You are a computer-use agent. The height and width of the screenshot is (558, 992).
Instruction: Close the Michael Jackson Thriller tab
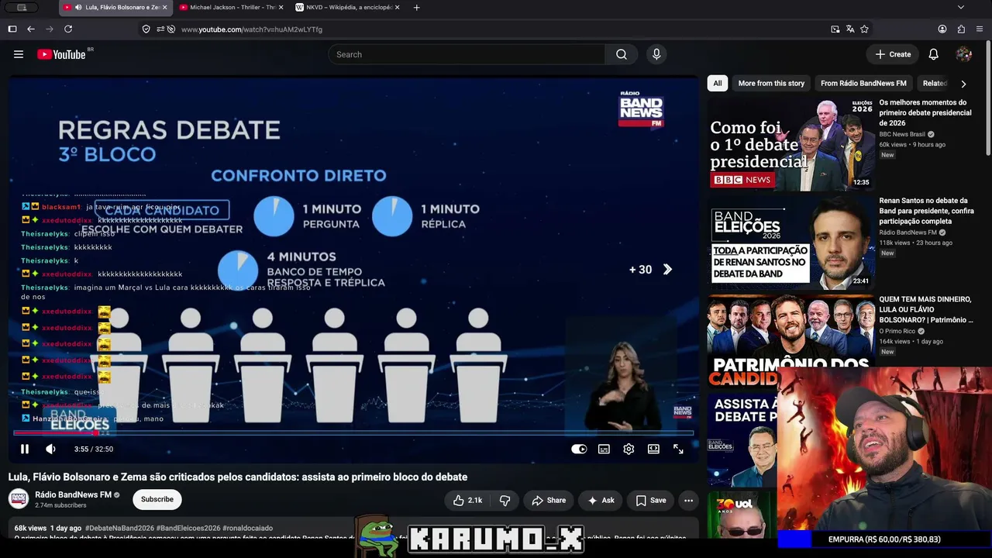pyautogui.click(x=281, y=8)
